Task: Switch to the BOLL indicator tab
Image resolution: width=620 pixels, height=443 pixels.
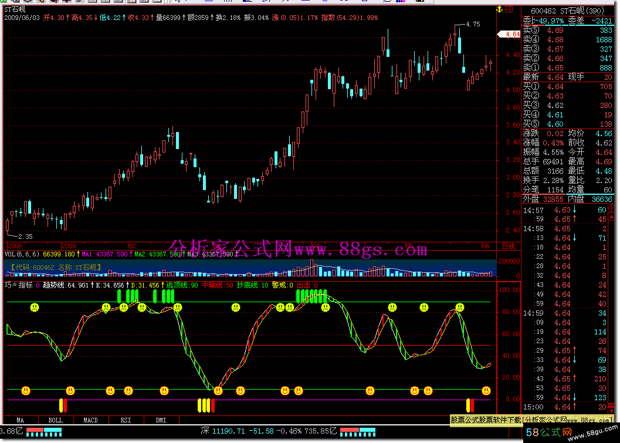Action: (x=55, y=420)
